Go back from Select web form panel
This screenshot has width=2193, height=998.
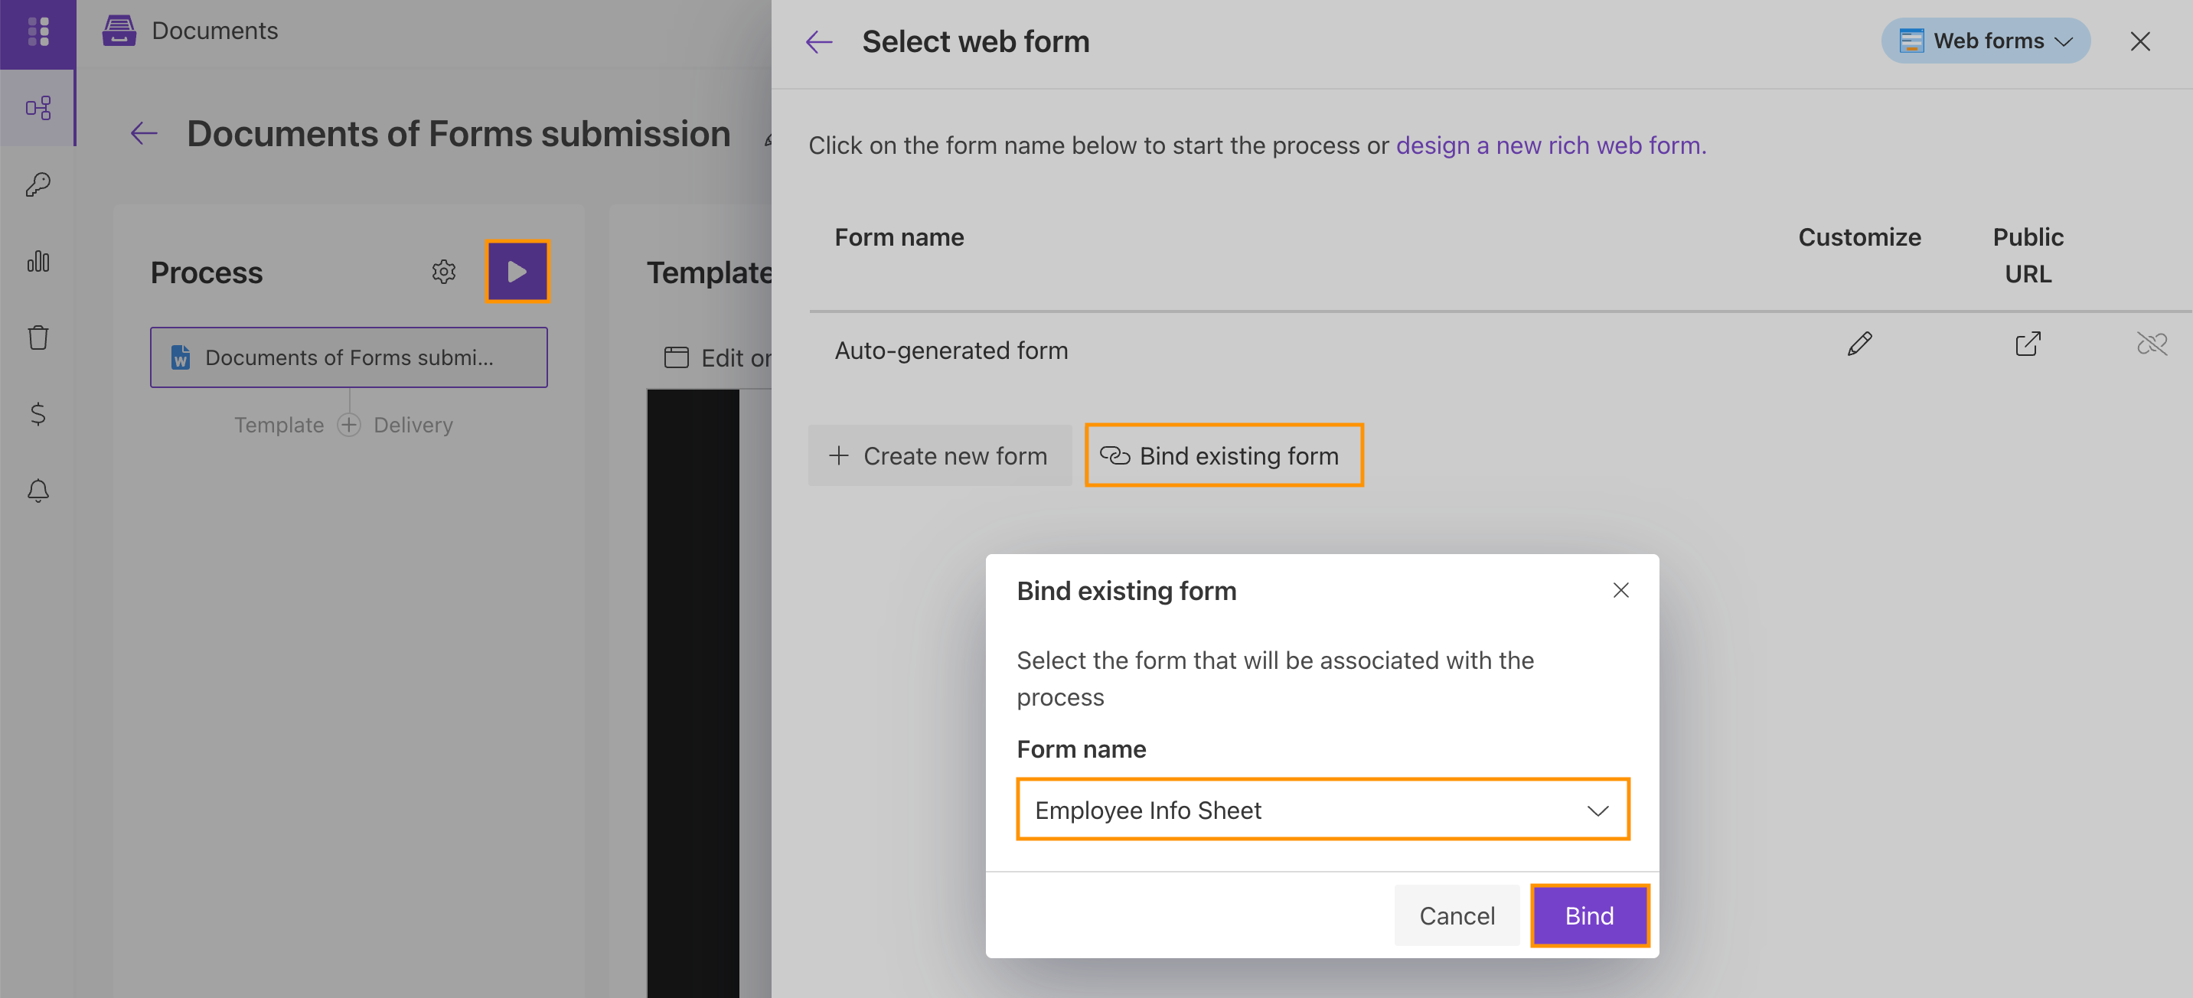(x=819, y=42)
